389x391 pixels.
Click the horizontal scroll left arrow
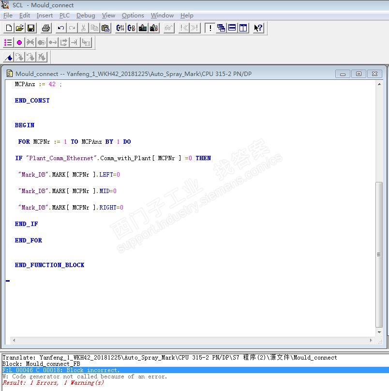point(14,340)
